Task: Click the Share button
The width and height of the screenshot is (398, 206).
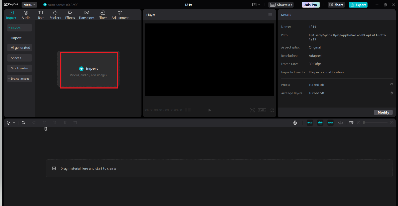Action: click(336, 5)
